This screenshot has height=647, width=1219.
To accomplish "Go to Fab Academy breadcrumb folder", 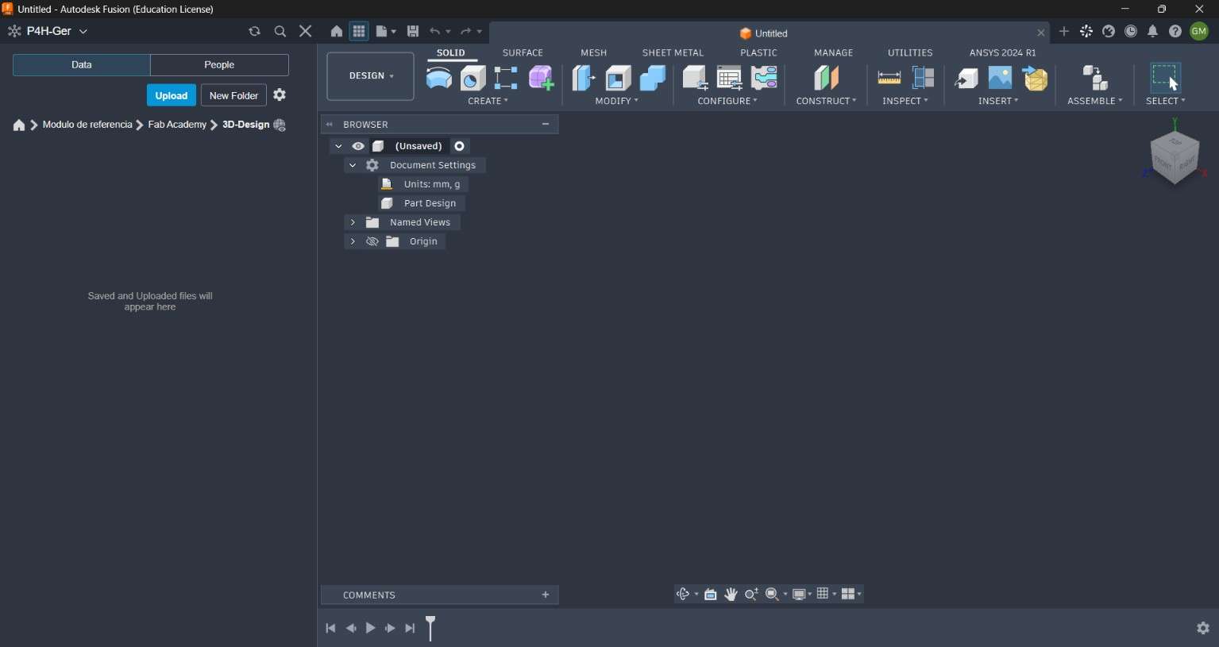I will [x=177, y=125].
